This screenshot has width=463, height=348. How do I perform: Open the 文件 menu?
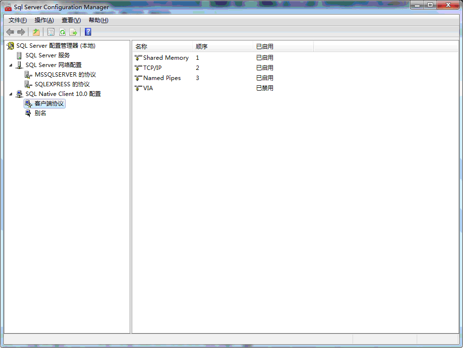coord(17,20)
